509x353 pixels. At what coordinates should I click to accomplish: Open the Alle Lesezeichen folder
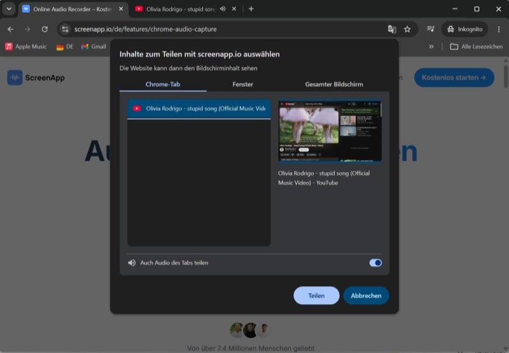pos(476,46)
